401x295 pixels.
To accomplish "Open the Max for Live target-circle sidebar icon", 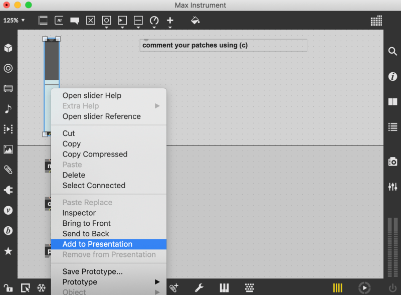I will 8,68.
